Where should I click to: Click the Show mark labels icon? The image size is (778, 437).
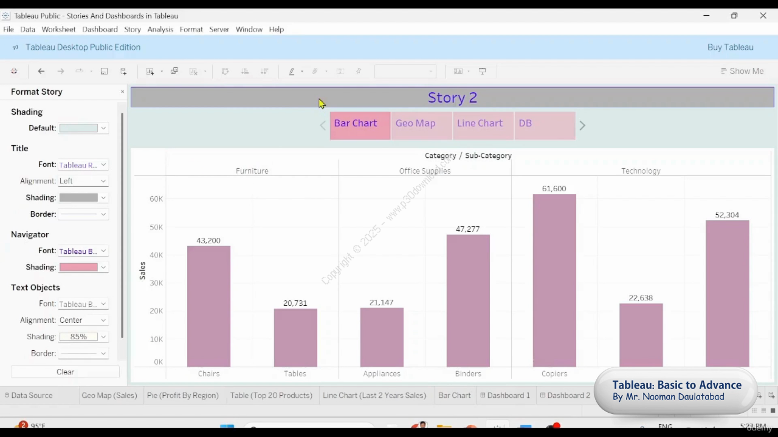pos(340,71)
